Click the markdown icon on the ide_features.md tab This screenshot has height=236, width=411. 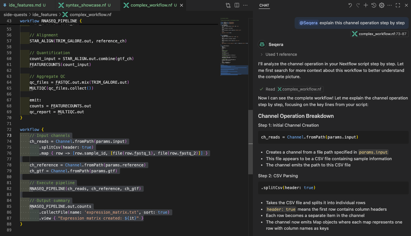(5, 5)
